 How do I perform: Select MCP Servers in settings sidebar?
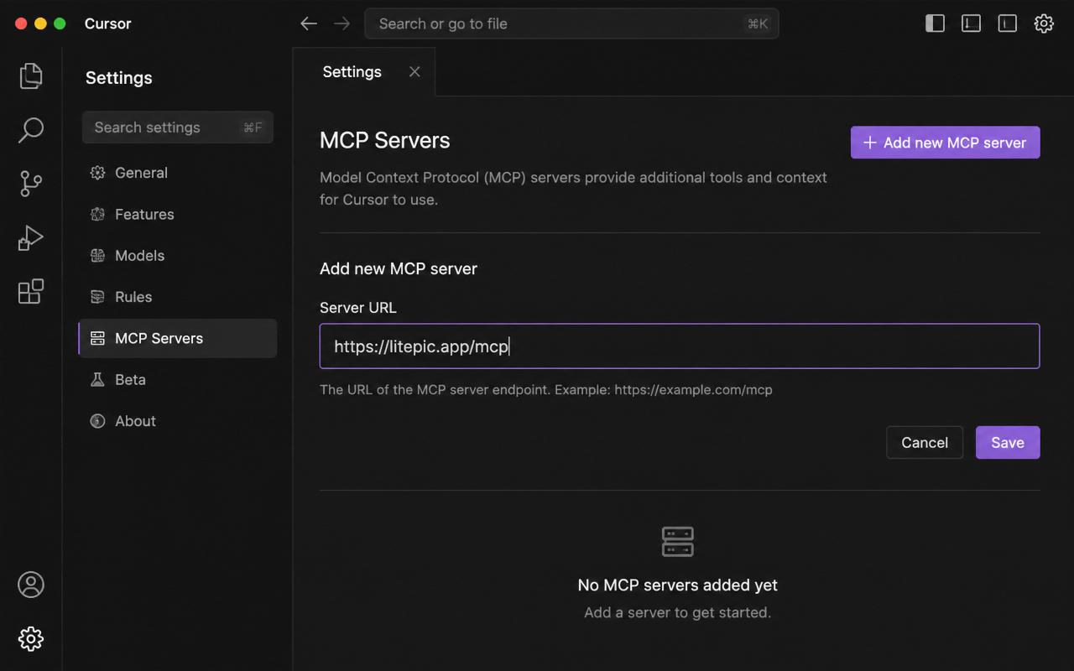(x=178, y=338)
